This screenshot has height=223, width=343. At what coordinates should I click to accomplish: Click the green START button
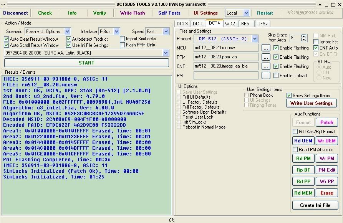click(87, 63)
